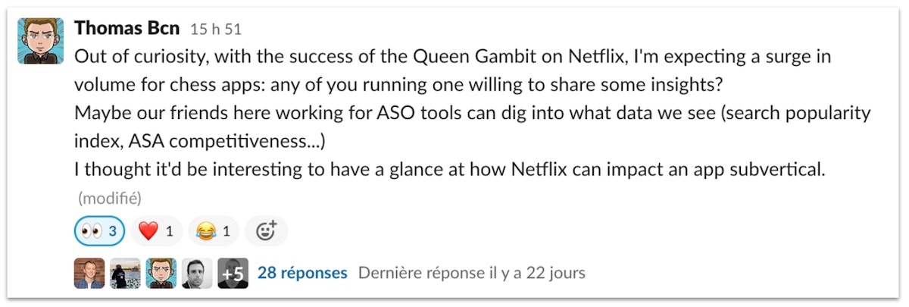
Task: Click Thomas Bcn's large profile avatar
Action: click(41, 41)
